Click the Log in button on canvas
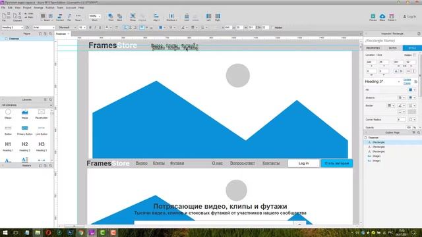 click(303, 163)
